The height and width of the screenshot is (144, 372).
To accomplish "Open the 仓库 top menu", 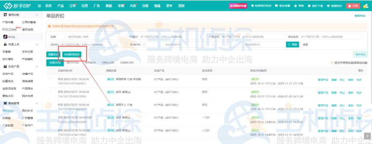I will click(133, 6).
